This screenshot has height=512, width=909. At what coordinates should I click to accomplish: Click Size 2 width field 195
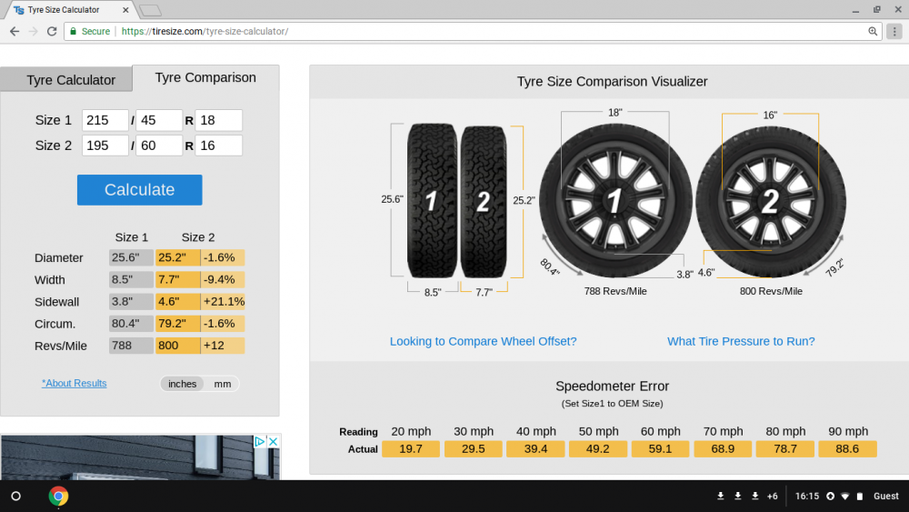(x=105, y=146)
